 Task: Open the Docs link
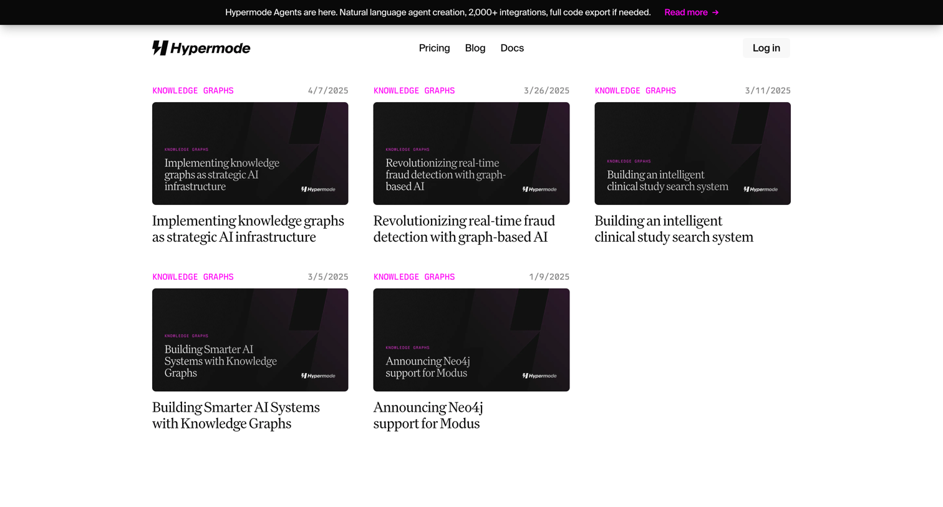coord(511,48)
